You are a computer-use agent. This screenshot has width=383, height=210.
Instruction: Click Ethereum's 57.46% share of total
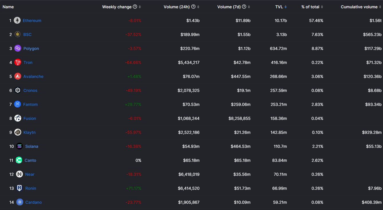(x=316, y=21)
